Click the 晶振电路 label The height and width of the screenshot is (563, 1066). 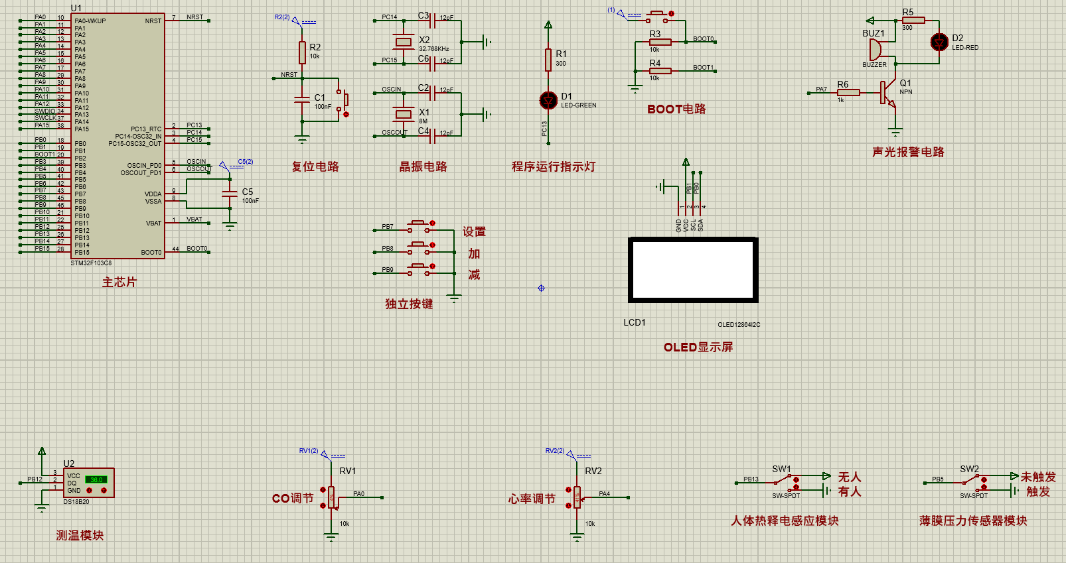pos(423,166)
